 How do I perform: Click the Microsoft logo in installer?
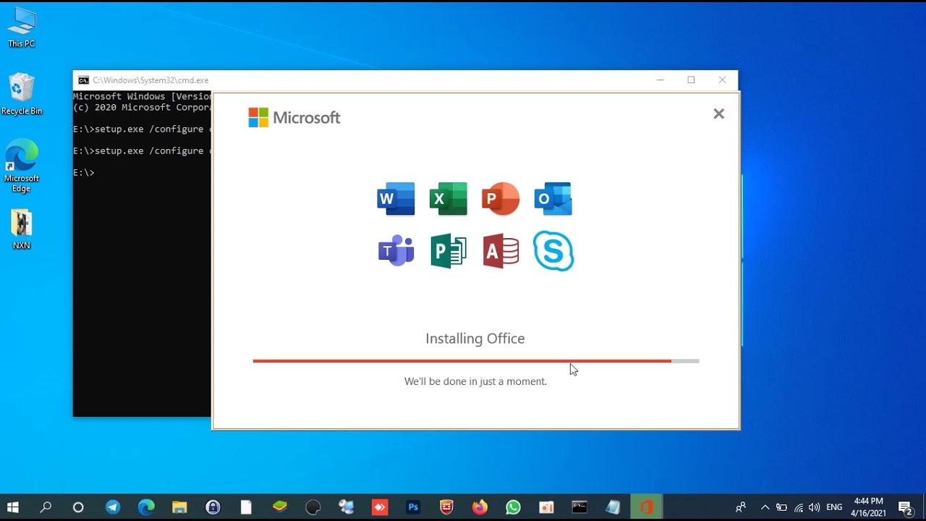(294, 117)
